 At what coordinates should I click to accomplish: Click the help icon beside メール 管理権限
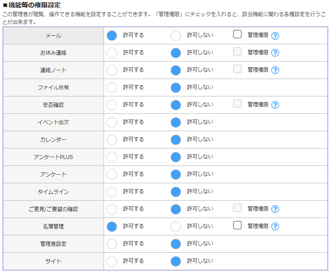pos(275,36)
